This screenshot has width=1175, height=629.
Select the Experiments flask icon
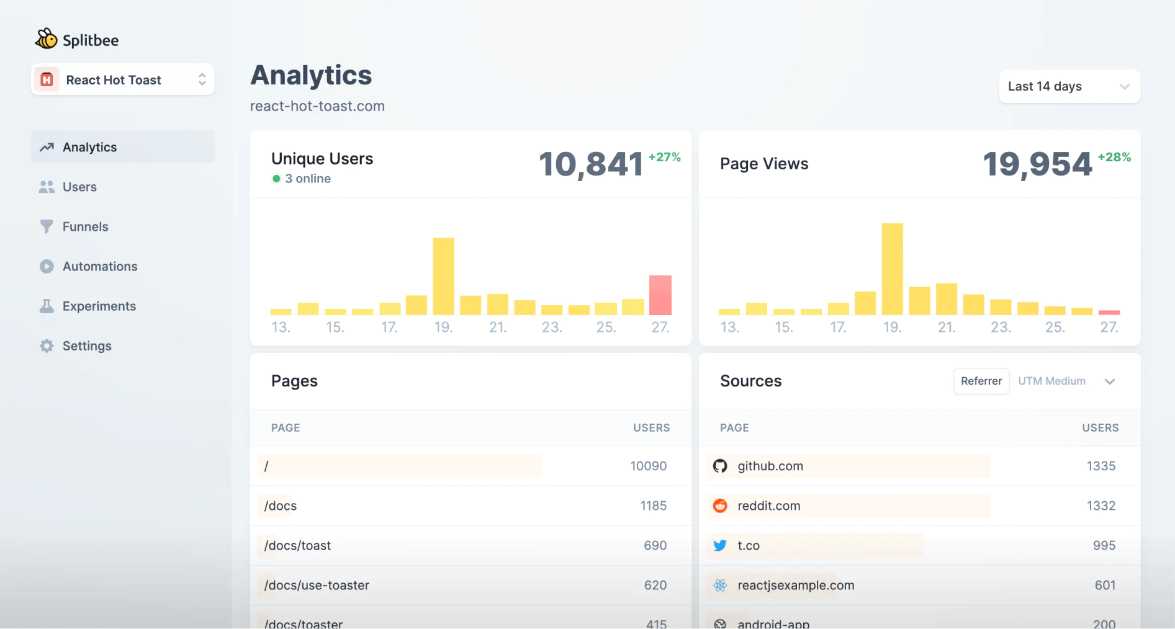pyautogui.click(x=47, y=306)
